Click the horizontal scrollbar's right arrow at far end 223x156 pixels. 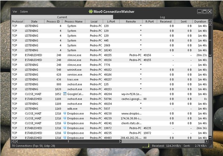pyautogui.click(x=206, y=141)
